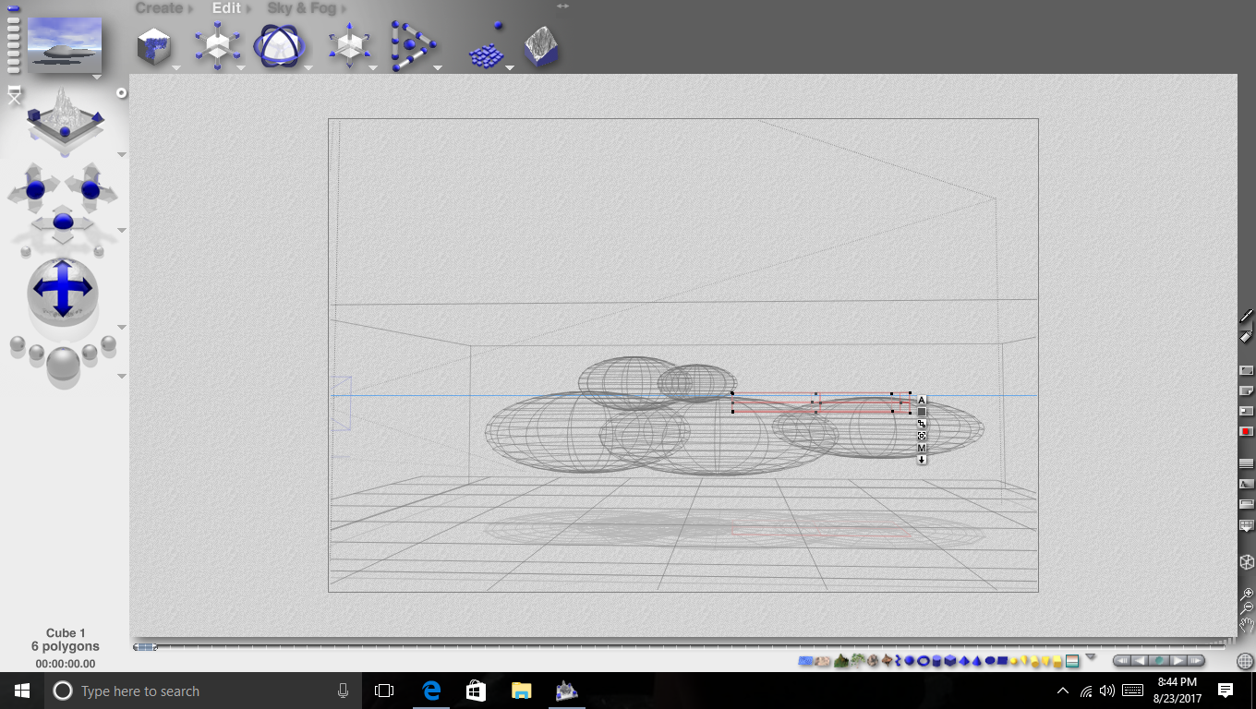The image size is (1256, 709).
Task: Open File Explorer from taskbar
Action: tap(522, 691)
